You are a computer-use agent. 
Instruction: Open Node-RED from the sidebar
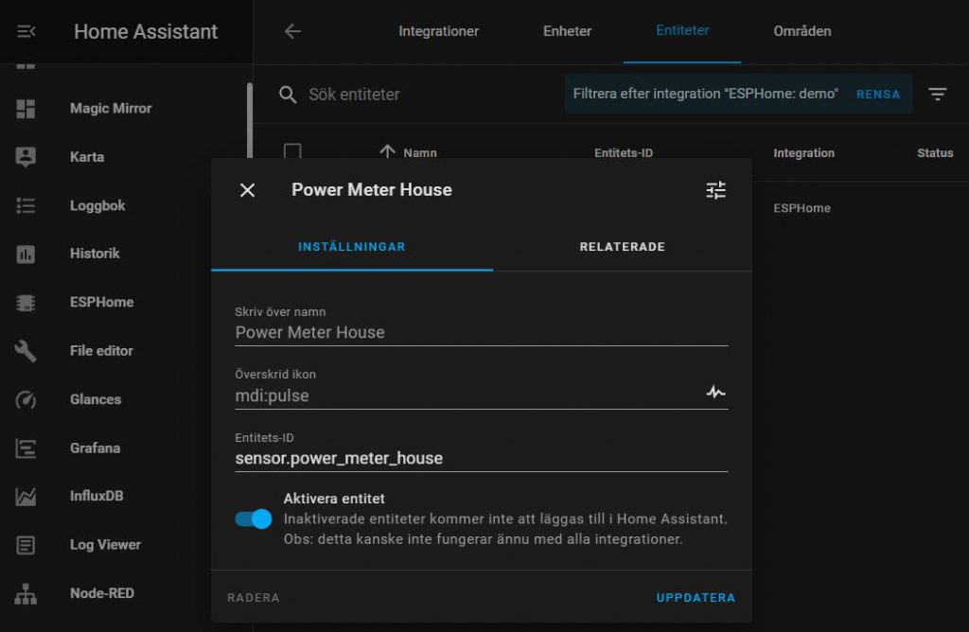click(102, 593)
